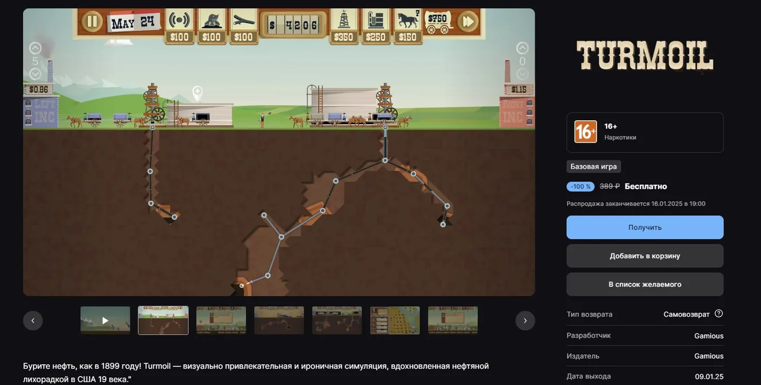Click the right factory up arrow
The image size is (761, 385).
coord(523,48)
